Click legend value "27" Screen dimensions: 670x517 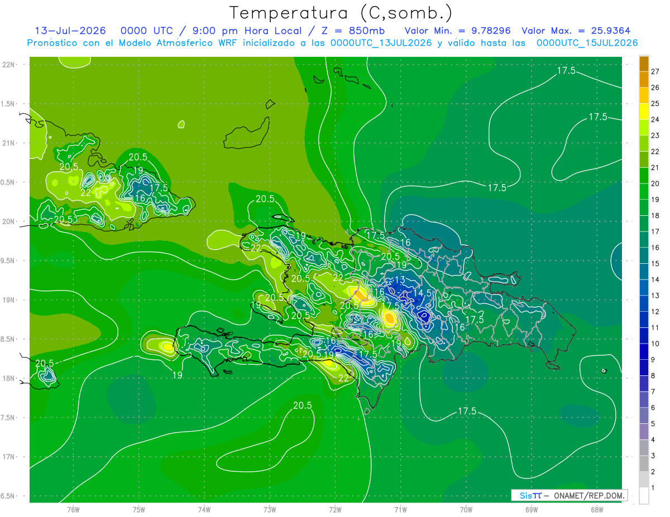655,71
